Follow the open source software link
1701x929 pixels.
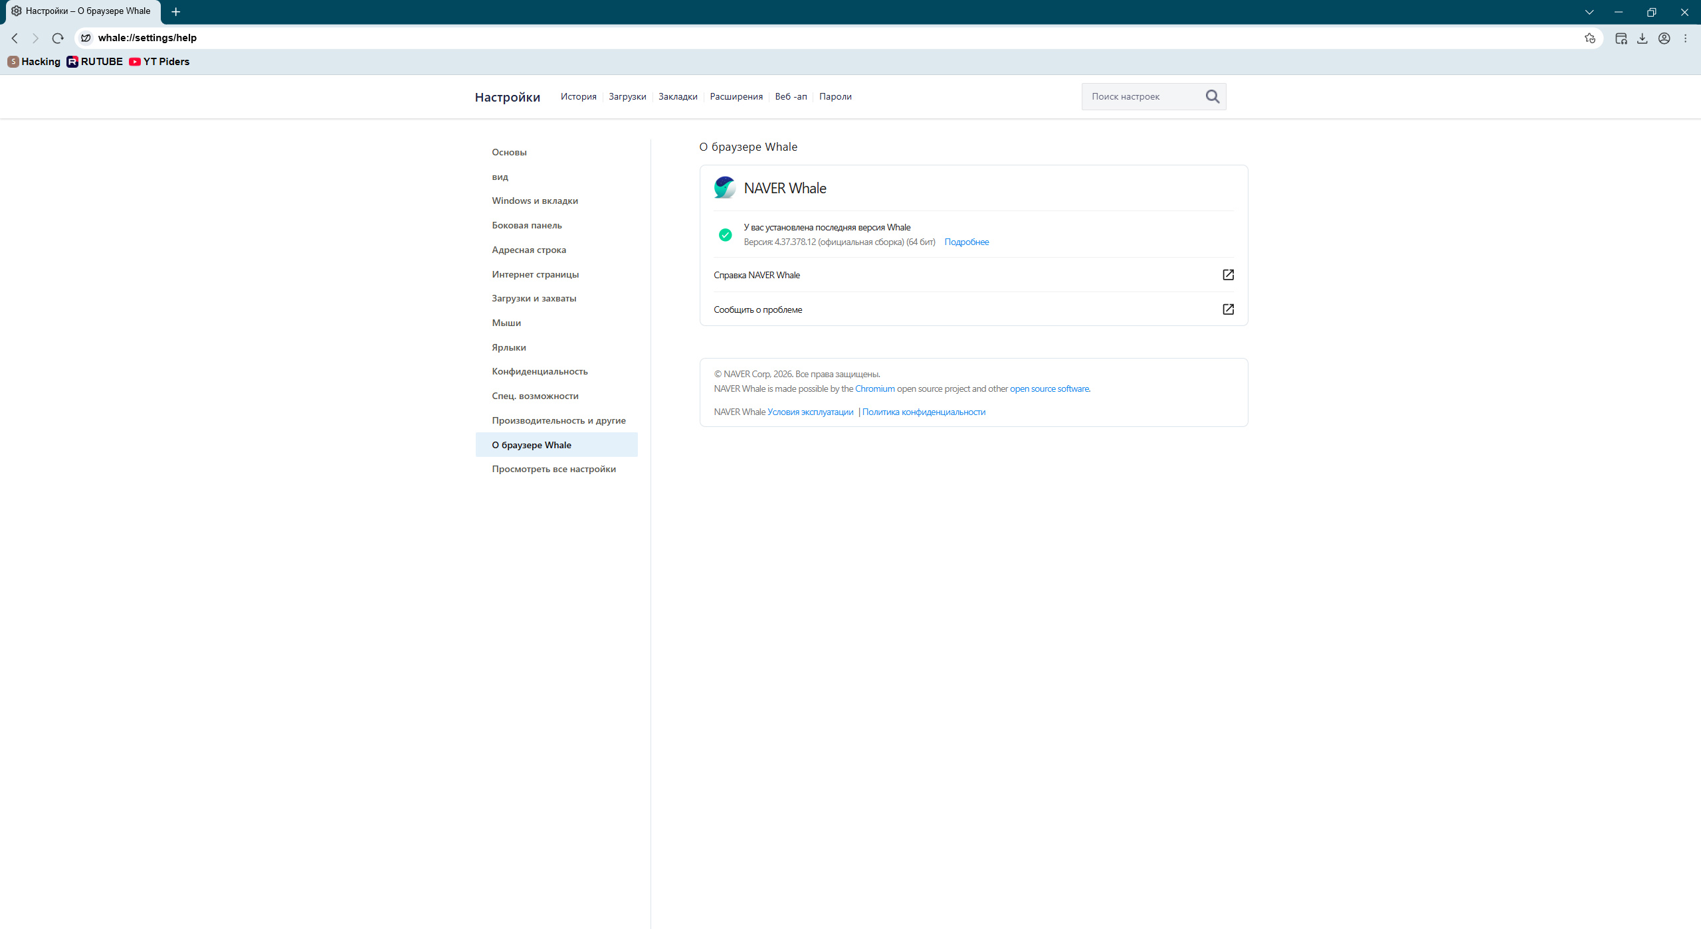(x=1049, y=389)
